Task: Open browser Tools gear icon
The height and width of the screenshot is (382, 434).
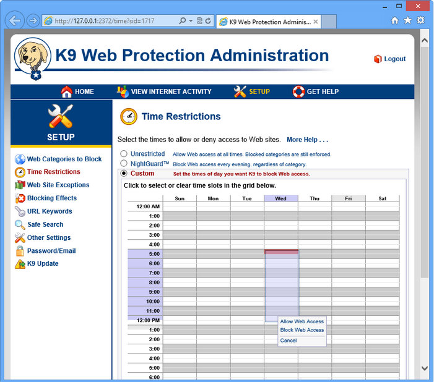Action: [421, 20]
